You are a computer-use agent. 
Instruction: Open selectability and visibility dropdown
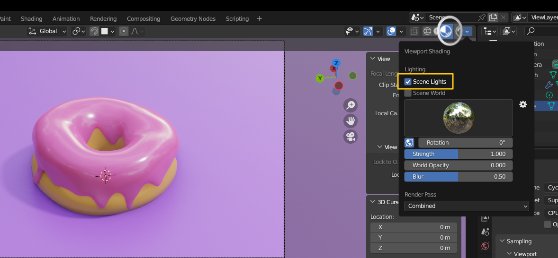pos(352,31)
